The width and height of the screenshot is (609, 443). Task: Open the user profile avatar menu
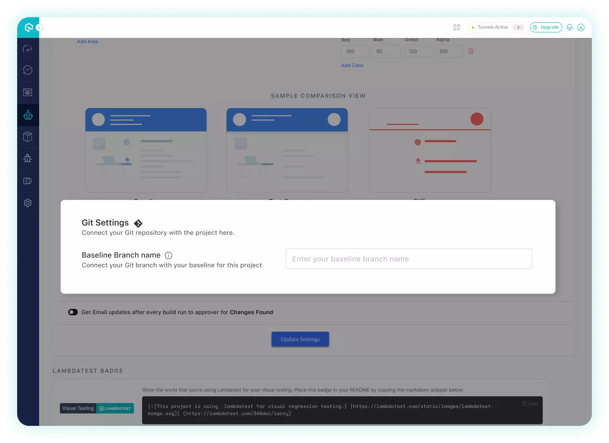tap(581, 27)
